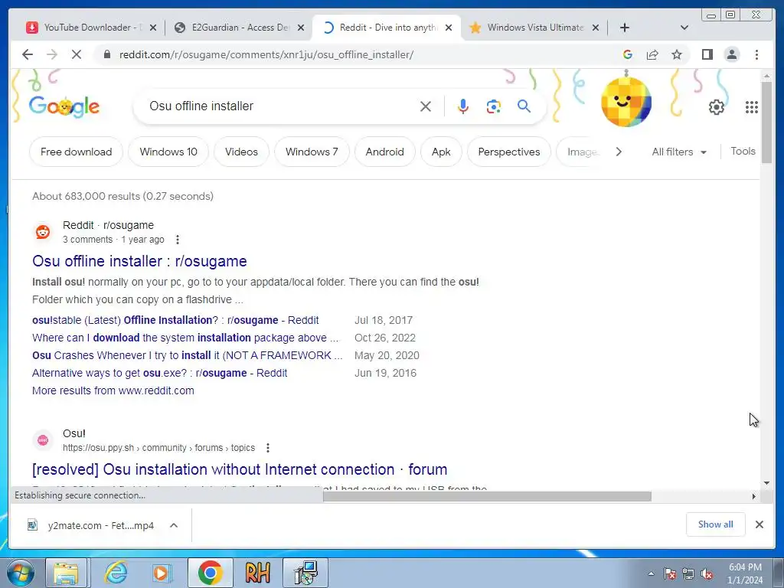Show hidden system tray icons
Screen dimensions: 784x588
pos(651,573)
